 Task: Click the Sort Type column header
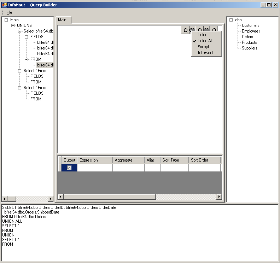coord(171,160)
